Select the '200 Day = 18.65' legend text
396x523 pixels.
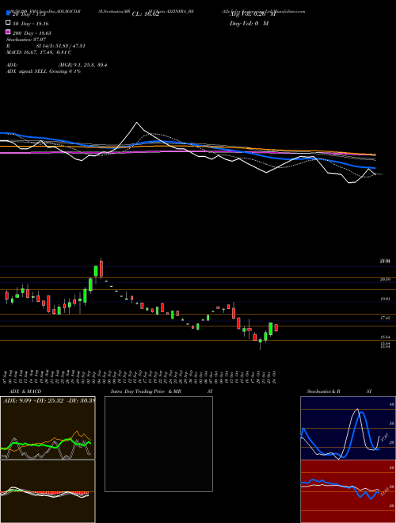32,33
